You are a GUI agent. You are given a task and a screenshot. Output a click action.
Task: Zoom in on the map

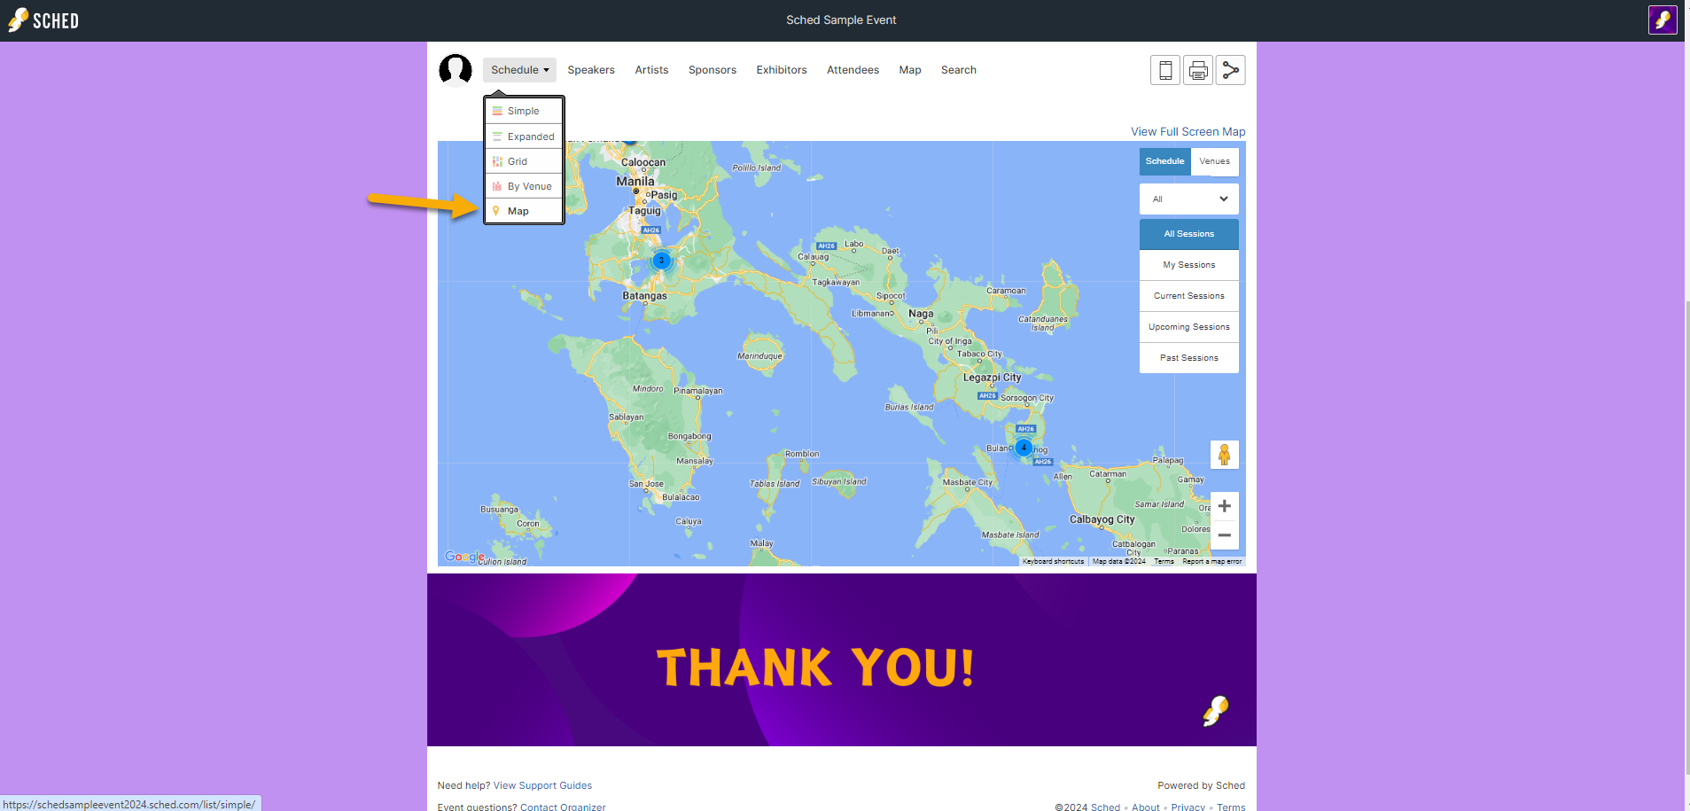click(x=1224, y=506)
